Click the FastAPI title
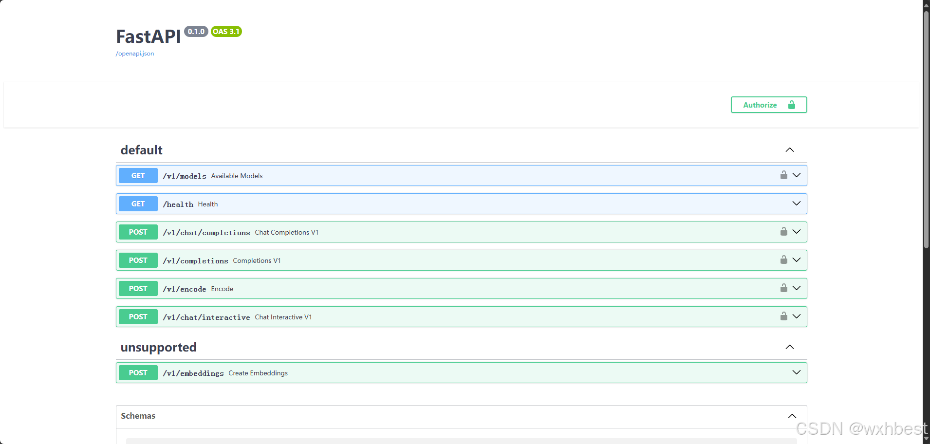Viewport: 930px width, 444px height. tap(149, 37)
